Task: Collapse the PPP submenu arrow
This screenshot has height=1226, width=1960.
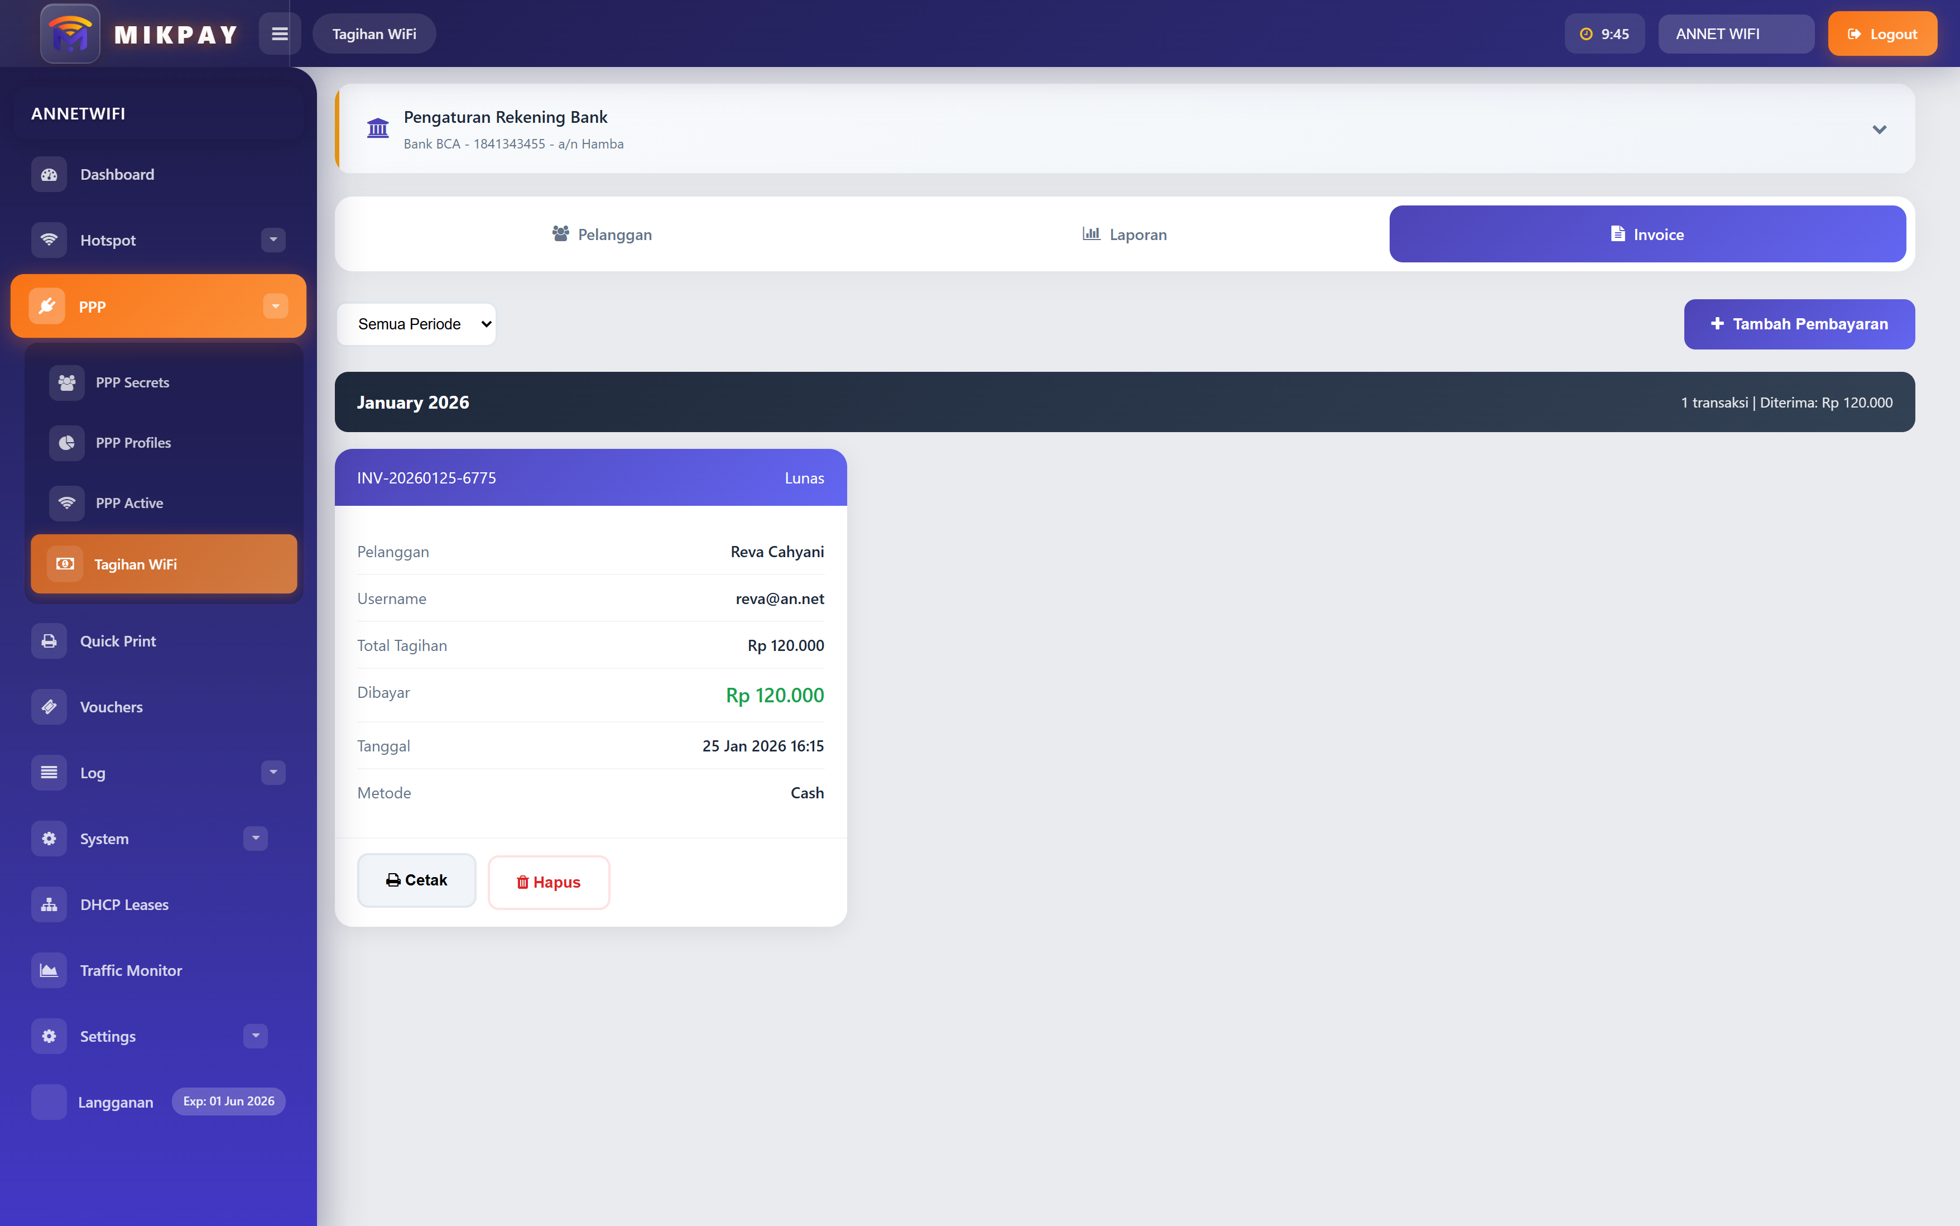Action: pyautogui.click(x=276, y=306)
